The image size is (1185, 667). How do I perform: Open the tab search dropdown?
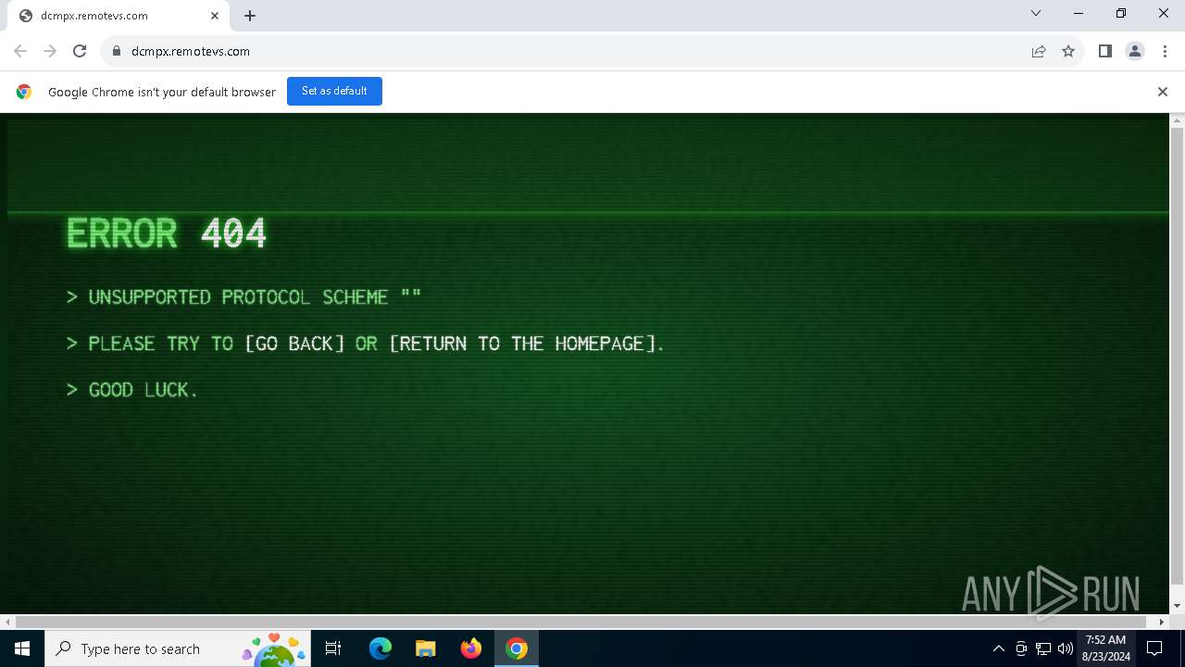1036,13
